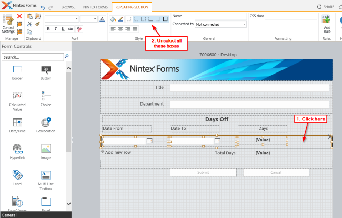Click the controls list down arrow

point(68,204)
